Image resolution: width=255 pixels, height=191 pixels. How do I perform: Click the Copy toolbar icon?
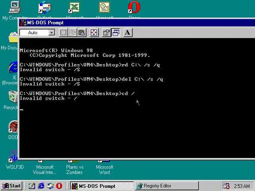pyautogui.click(x=73, y=33)
